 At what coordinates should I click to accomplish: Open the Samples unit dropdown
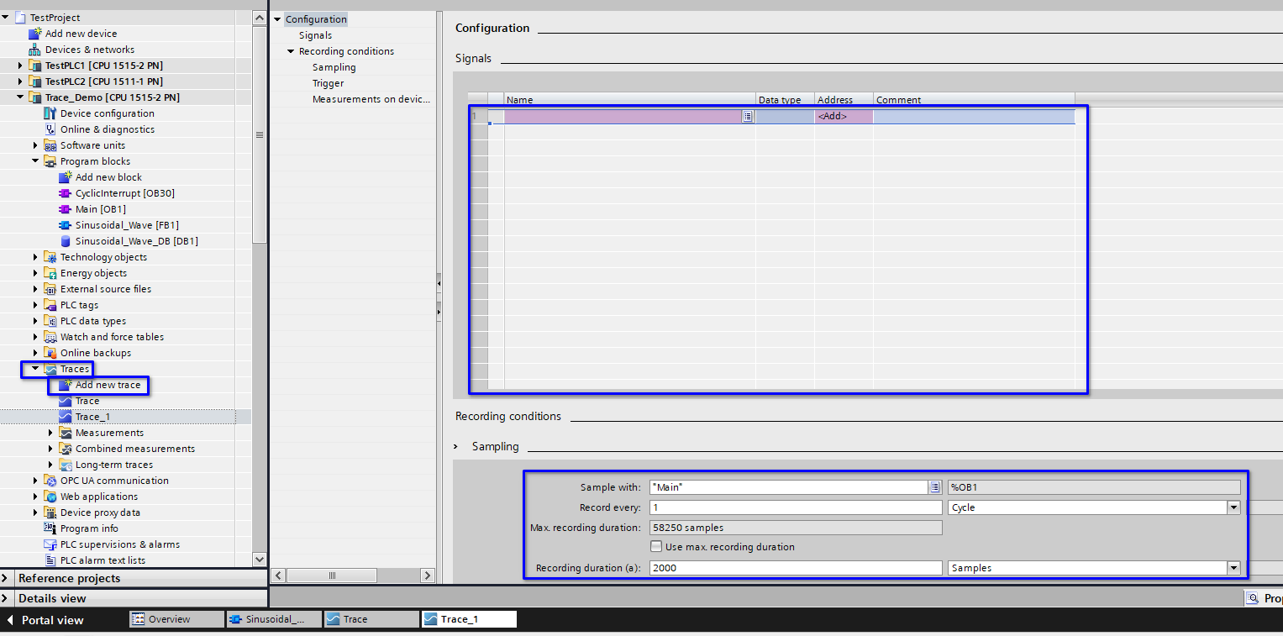tap(1233, 568)
